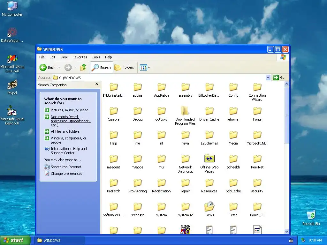Select the Offline Web Pages folder icon
Image resolution: width=327 pixels, height=245 pixels.
[x=209, y=163]
